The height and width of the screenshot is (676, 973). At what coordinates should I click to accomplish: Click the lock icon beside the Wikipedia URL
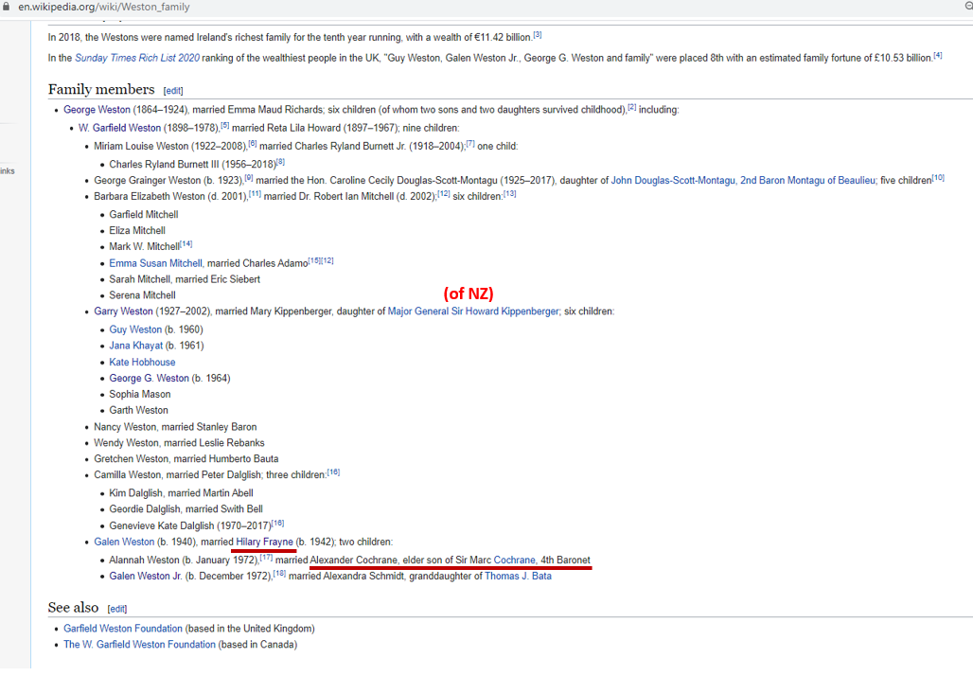(x=7, y=7)
